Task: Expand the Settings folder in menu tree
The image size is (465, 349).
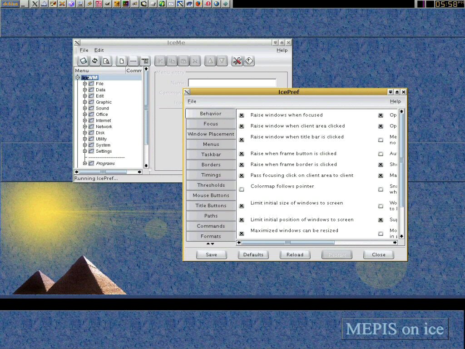Action: 85,151
